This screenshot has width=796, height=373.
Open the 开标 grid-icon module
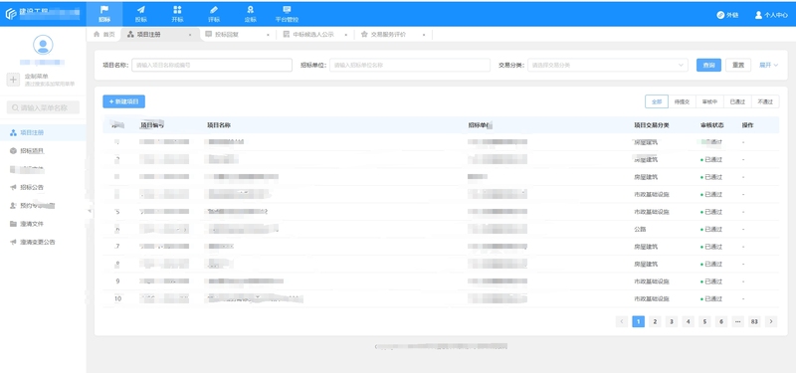point(177,14)
